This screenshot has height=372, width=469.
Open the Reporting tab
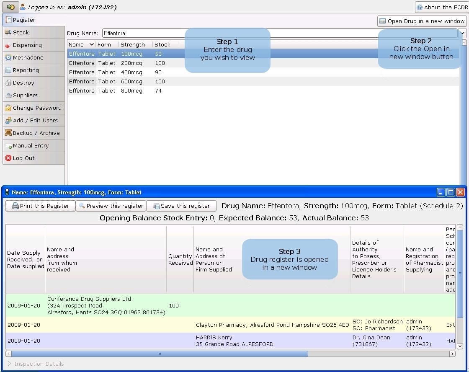point(26,70)
